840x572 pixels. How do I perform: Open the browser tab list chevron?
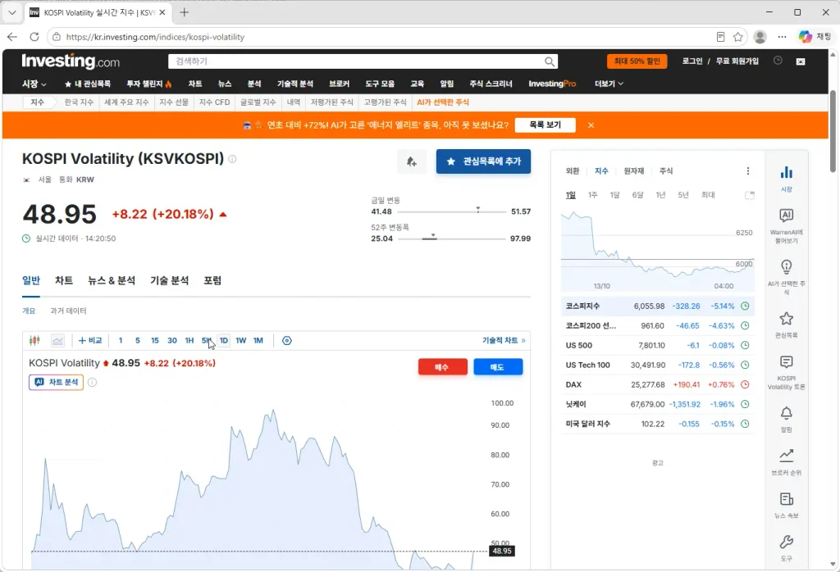12,12
